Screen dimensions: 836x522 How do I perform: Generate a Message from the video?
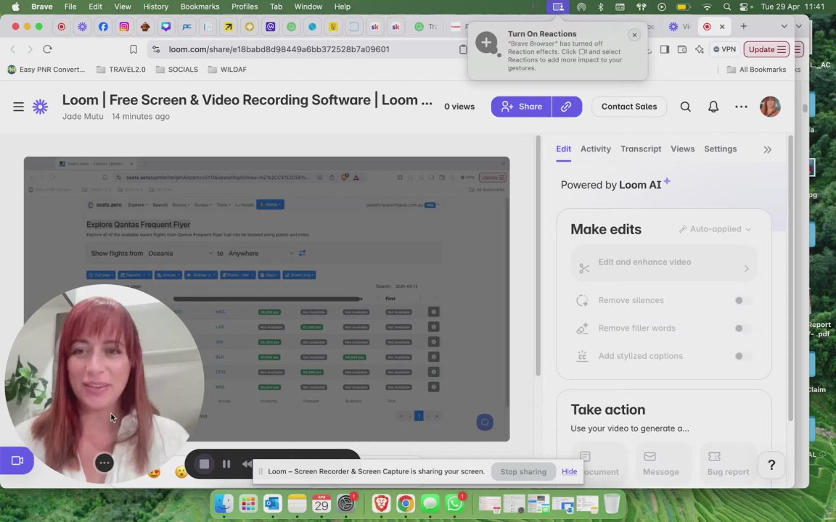(660, 463)
